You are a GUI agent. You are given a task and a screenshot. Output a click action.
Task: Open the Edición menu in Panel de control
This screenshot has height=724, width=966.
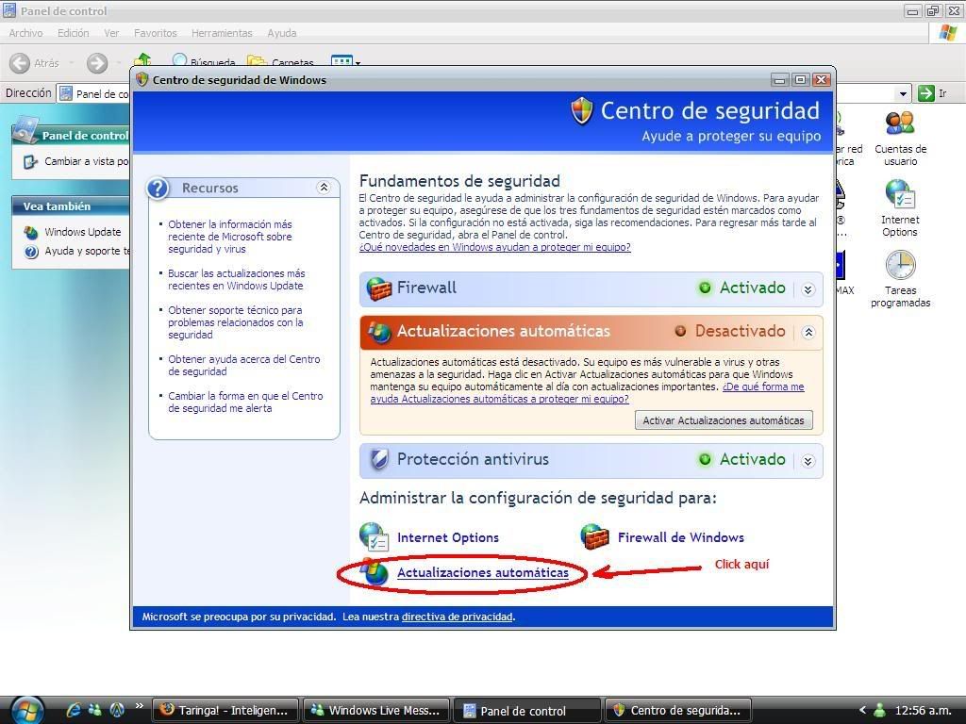pyautogui.click(x=74, y=33)
